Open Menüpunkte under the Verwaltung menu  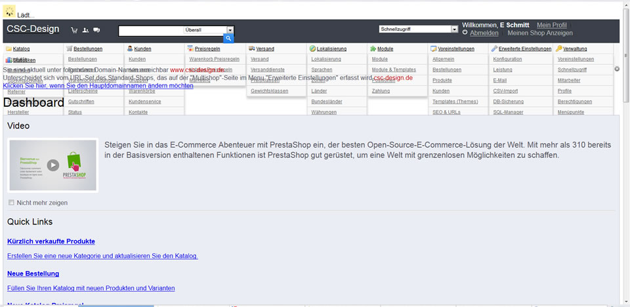pos(571,112)
